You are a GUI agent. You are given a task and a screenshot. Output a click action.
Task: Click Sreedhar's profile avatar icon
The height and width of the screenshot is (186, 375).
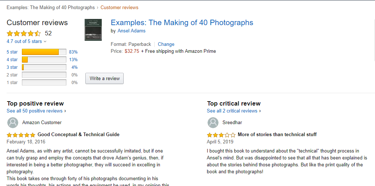[213, 123]
